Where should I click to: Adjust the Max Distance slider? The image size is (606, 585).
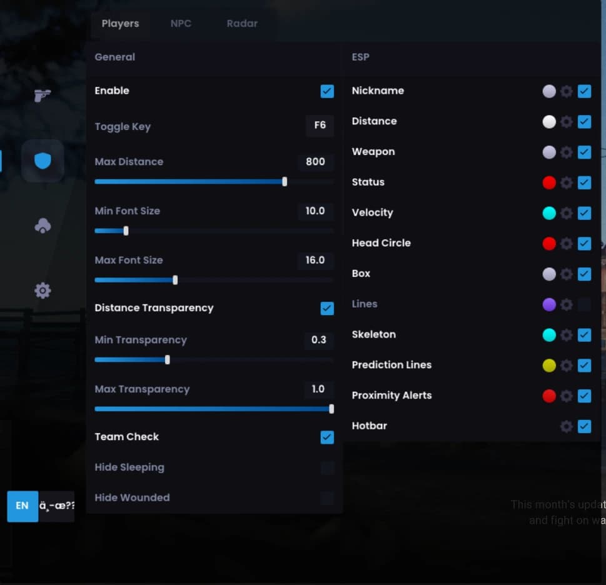point(285,181)
